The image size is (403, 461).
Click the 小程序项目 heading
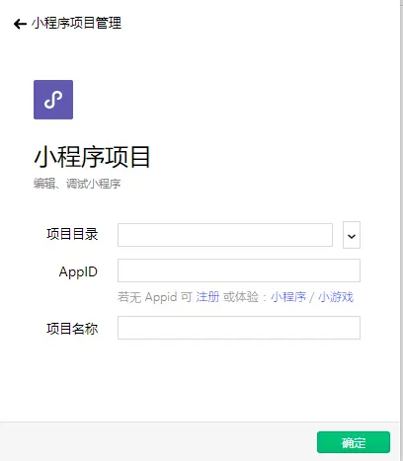tap(92, 157)
